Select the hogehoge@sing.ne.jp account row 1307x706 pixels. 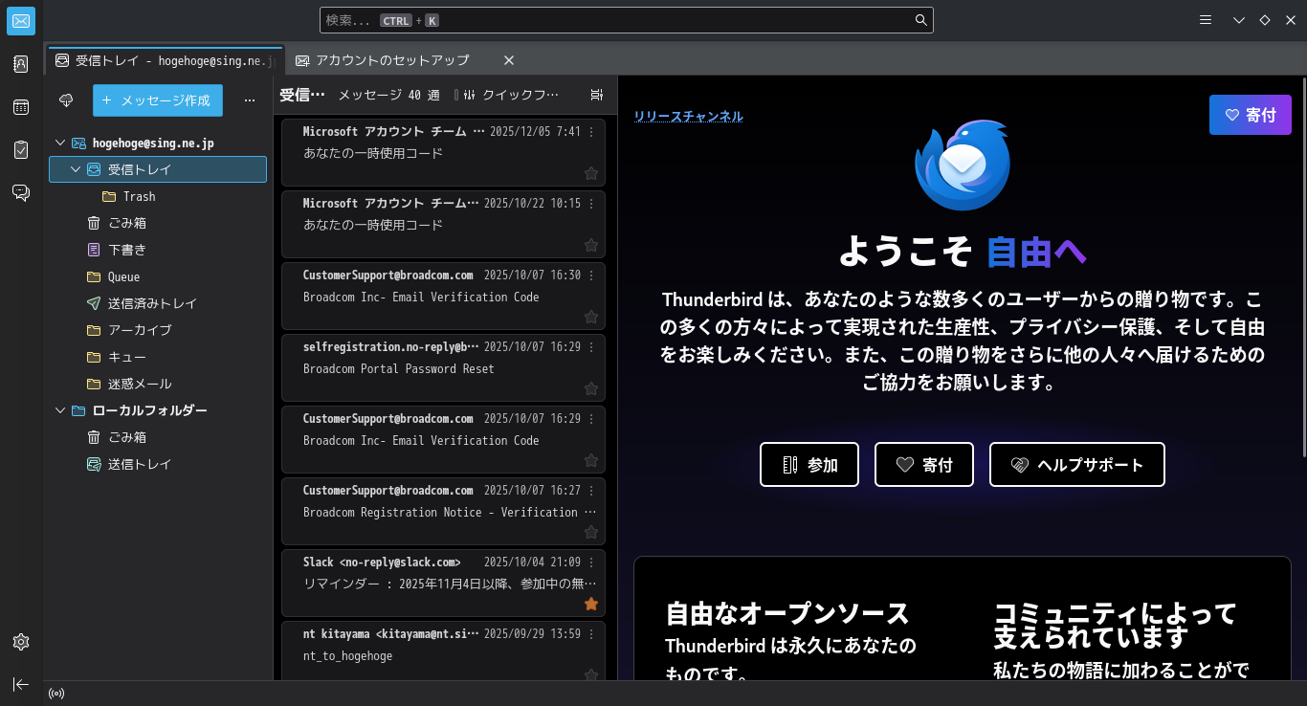coord(158,143)
